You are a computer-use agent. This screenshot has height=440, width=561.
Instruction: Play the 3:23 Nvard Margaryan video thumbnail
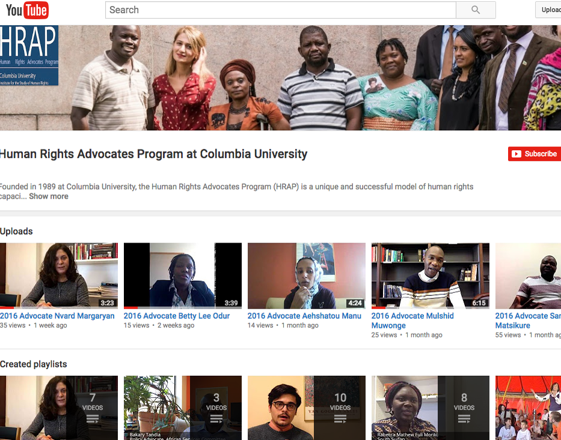tap(59, 276)
